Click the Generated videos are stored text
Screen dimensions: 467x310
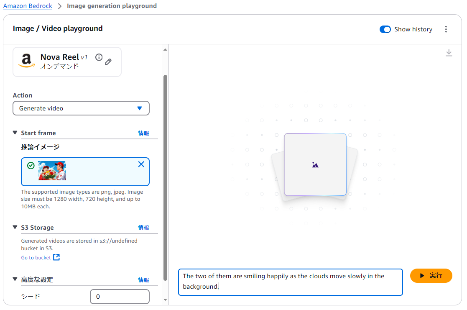pos(79,244)
